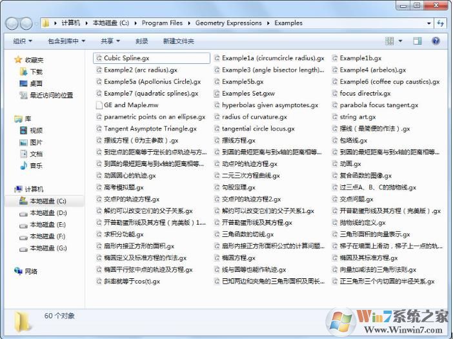Open the 图片 library
This screenshot has height=339, width=453.
(31, 142)
